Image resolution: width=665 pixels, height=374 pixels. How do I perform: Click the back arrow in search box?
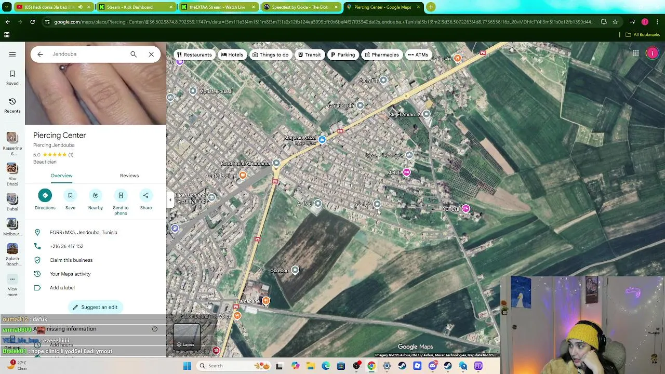(x=40, y=54)
